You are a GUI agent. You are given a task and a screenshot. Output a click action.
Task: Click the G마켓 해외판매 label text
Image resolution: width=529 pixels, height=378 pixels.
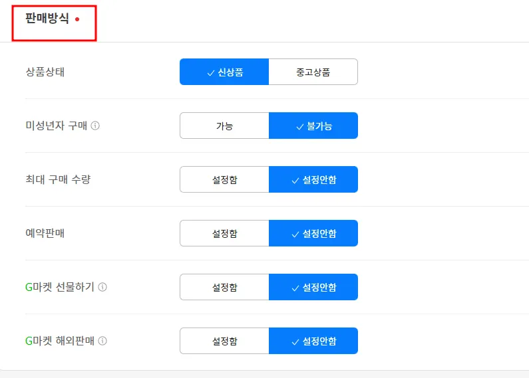59,341
